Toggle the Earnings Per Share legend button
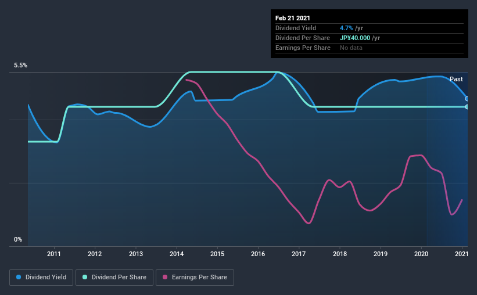This screenshot has width=477, height=295. (195, 278)
